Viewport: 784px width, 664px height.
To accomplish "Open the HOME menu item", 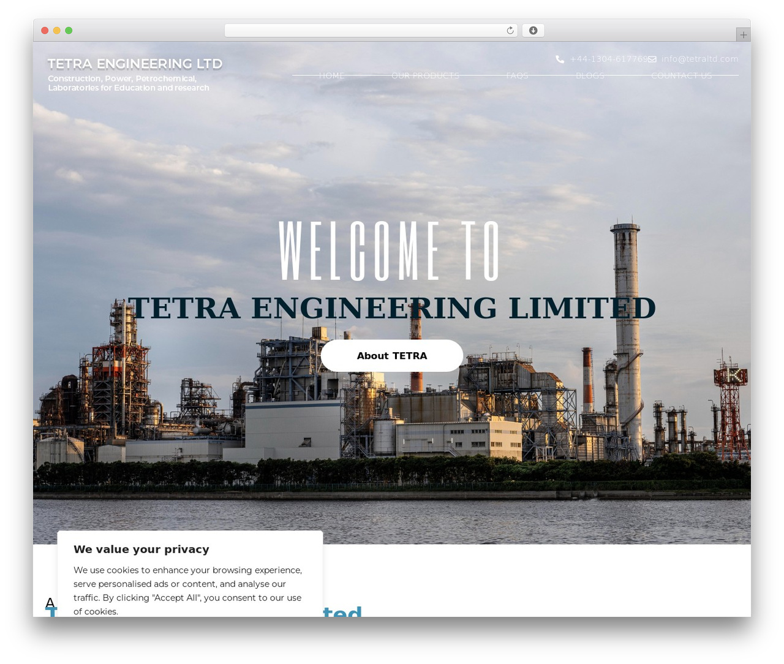I will coord(331,75).
